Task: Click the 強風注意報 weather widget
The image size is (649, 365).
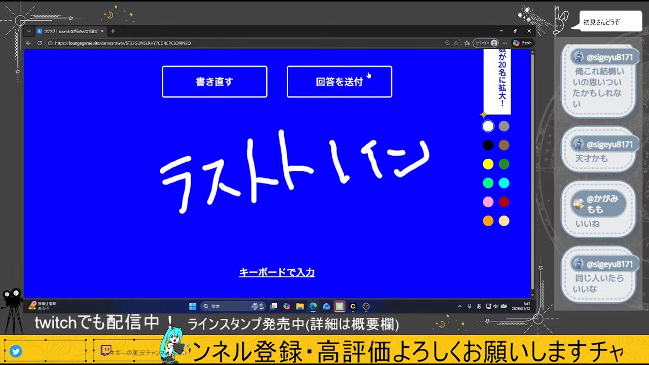Action: click(x=43, y=306)
